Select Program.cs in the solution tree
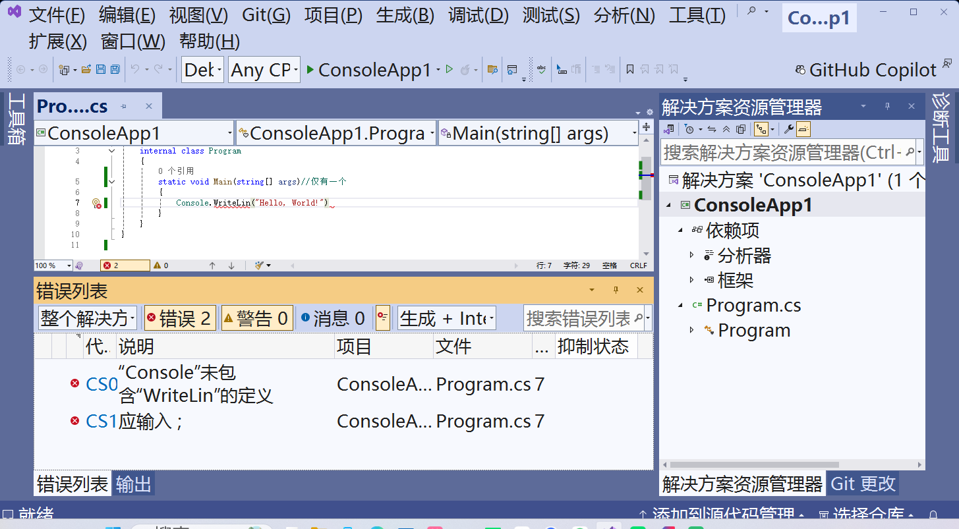This screenshot has height=529, width=959. click(753, 305)
